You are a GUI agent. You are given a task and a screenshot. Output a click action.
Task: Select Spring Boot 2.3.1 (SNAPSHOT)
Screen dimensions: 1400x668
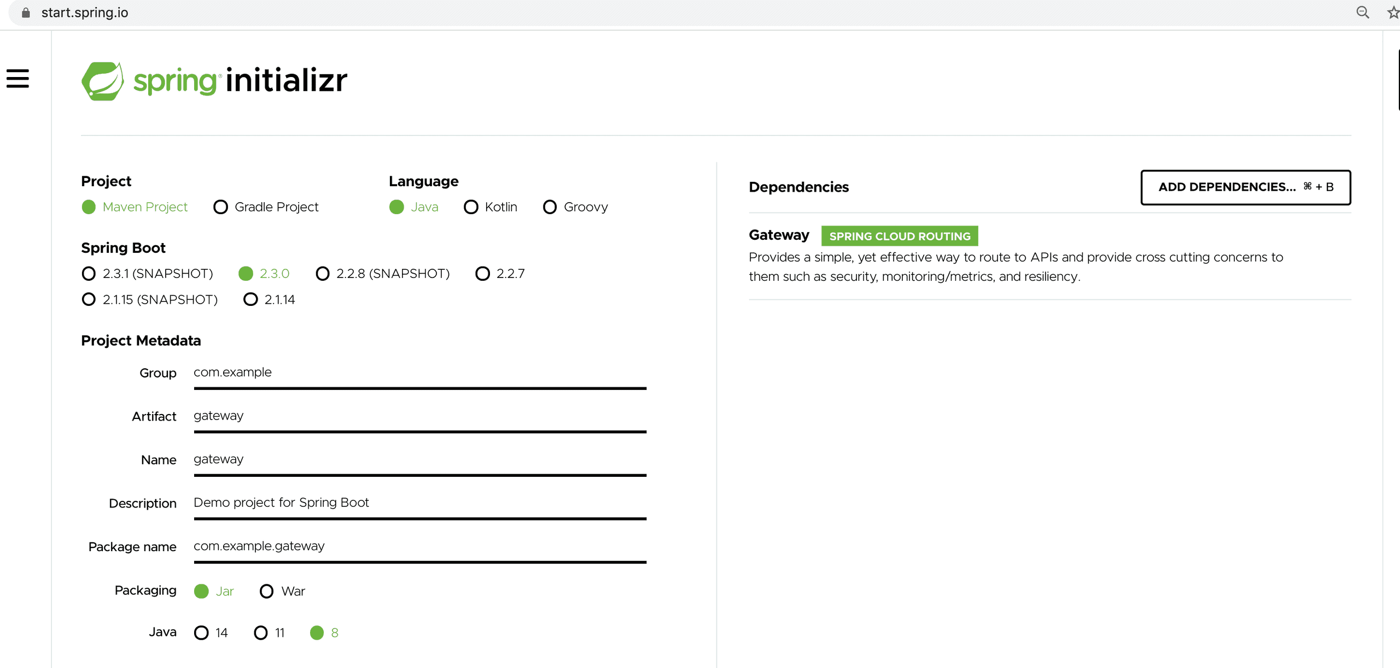click(147, 274)
